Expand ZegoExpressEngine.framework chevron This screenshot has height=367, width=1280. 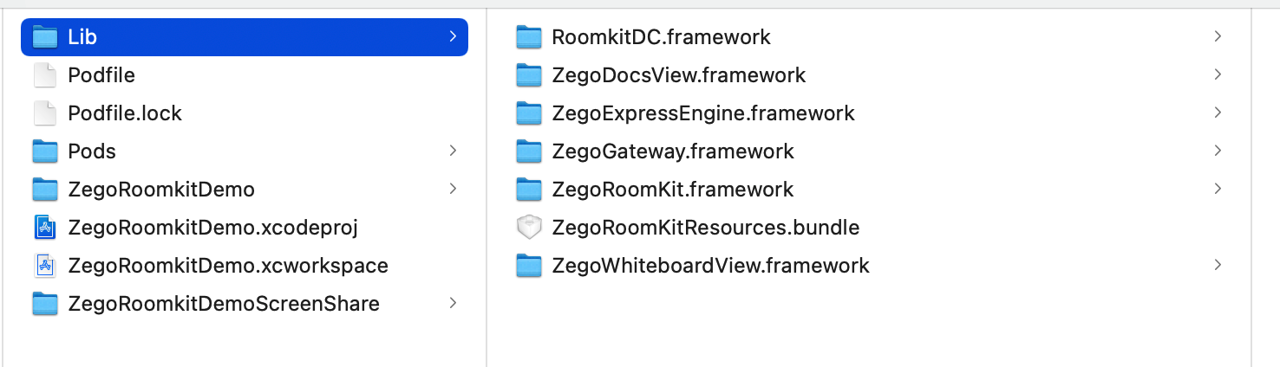[x=1218, y=113]
